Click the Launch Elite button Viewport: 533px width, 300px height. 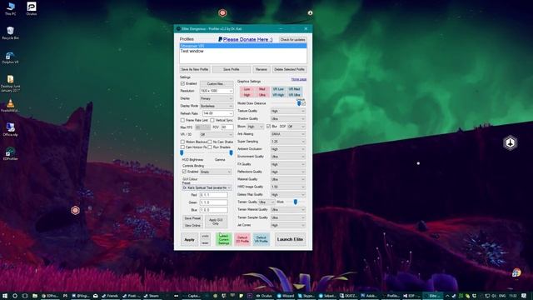pyautogui.click(x=290, y=239)
